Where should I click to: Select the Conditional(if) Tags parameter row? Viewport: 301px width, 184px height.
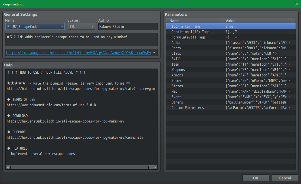click(190, 32)
